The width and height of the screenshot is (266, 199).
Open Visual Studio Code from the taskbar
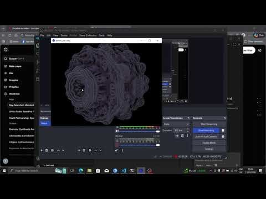point(124,171)
